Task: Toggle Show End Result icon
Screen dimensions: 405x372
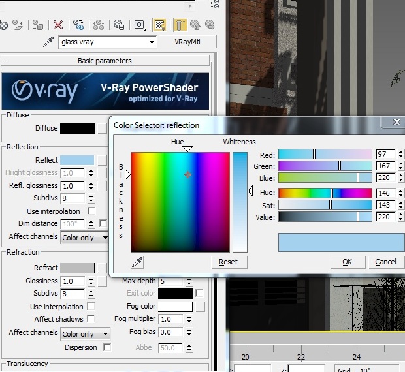Action: click(180, 25)
